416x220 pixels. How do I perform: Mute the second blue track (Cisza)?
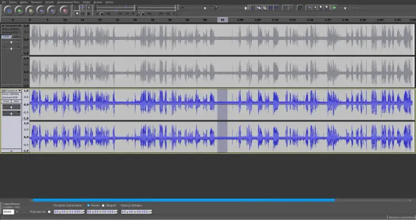pos(6,101)
